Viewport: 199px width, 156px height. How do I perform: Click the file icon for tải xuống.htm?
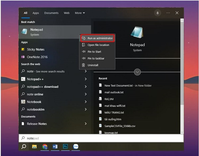(x=100, y=119)
